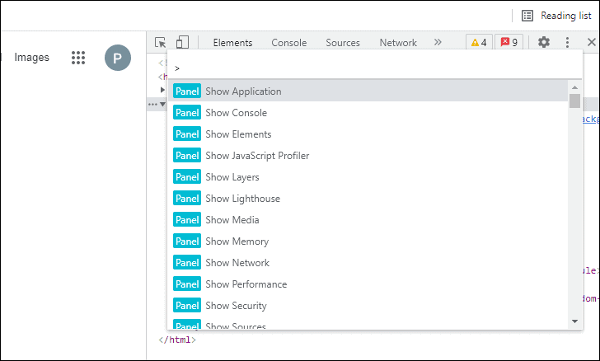This screenshot has width=600, height=361.
Task: Switch to the Sources tab
Action: tap(343, 43)
